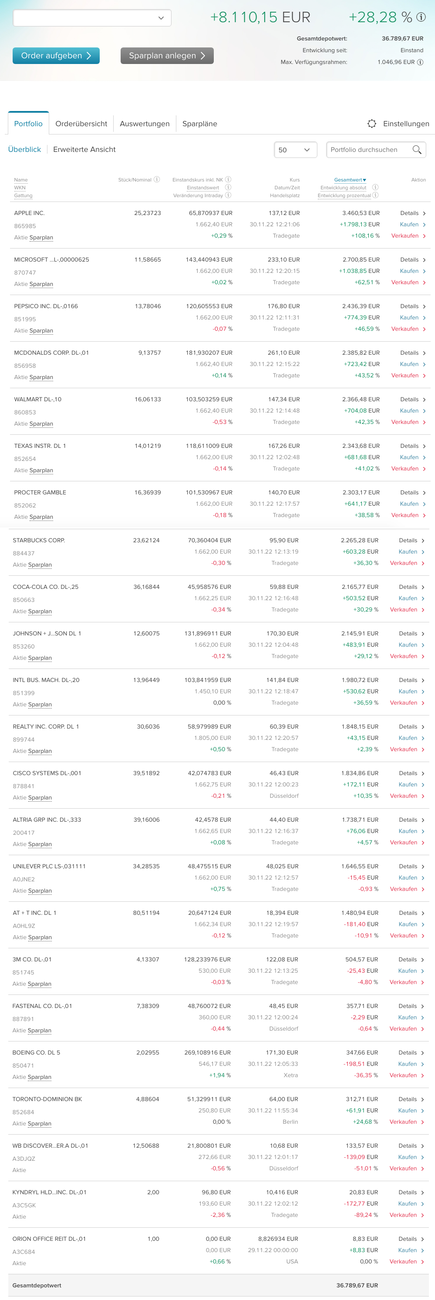Click info icon beside the +28,28 % figure
The image size is (435, 1300).
tap(422, 17)
